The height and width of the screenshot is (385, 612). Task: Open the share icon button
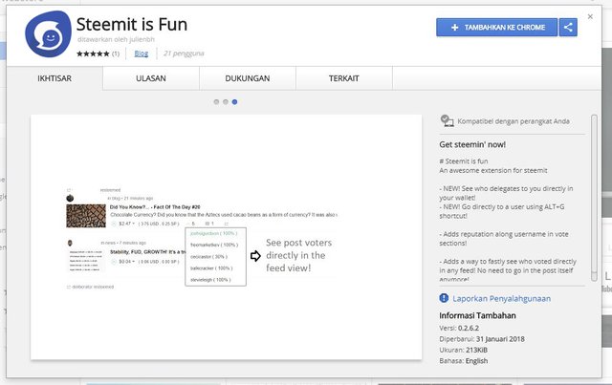coord(568,28)
